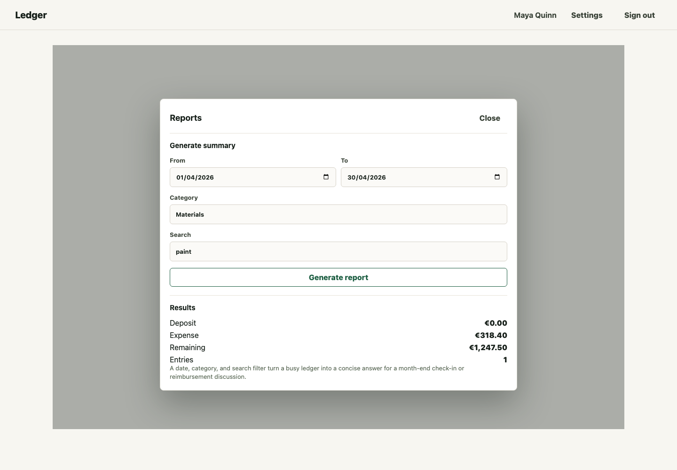The height and width of the screenshot is (470, 677).
Task: Select the To date value 30/04/2026
Action: (367, 177)
